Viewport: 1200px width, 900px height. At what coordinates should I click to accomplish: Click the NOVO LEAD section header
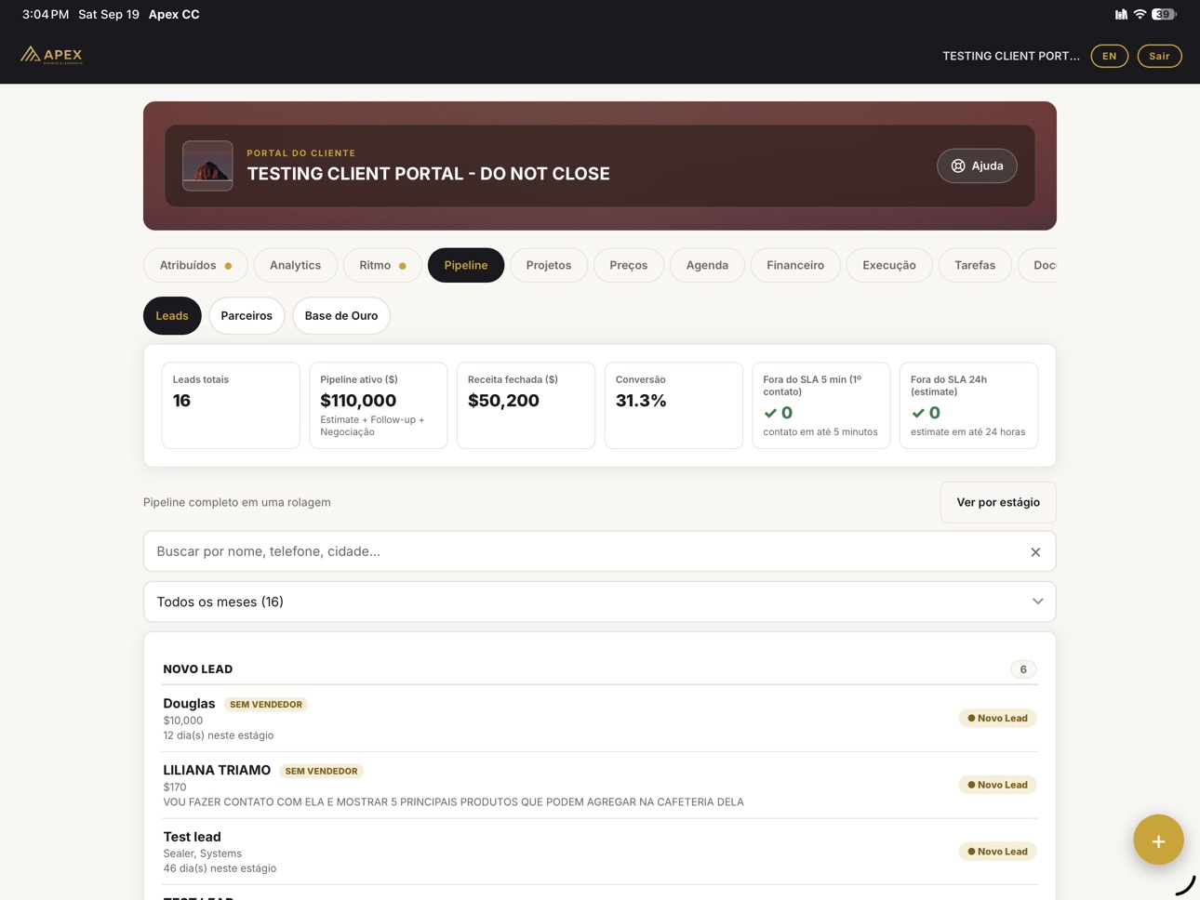click(198, 669)
